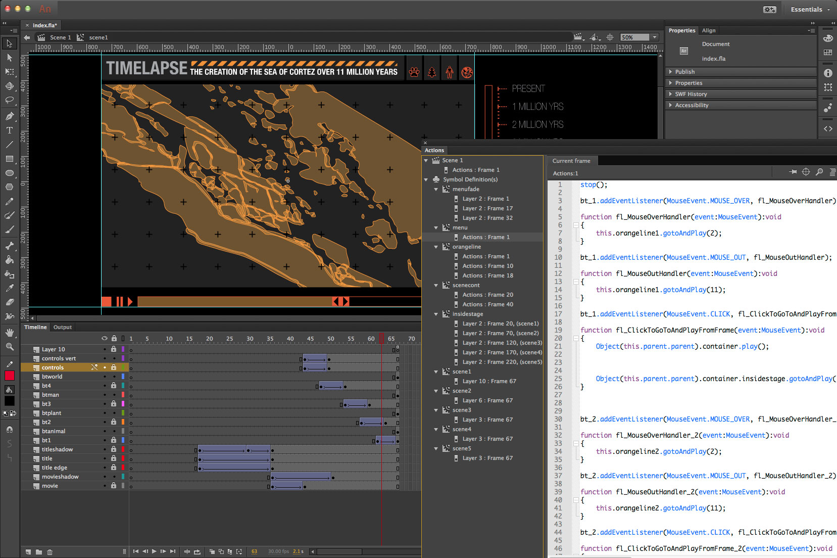
Task: Switch to the Output tab
Action: pos(63,327)
